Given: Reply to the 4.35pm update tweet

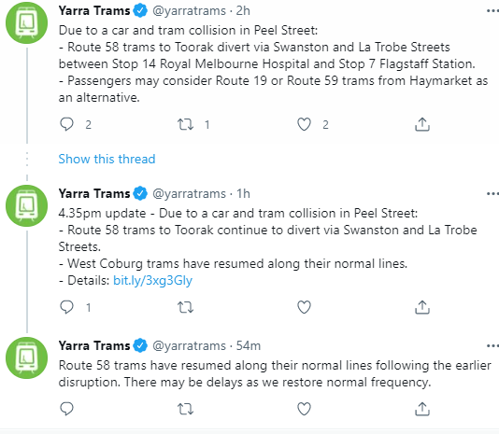Looking at the screenshot, I should pos(66,307).
